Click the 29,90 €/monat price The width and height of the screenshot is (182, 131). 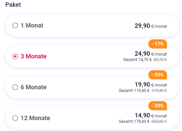point(151,26)
